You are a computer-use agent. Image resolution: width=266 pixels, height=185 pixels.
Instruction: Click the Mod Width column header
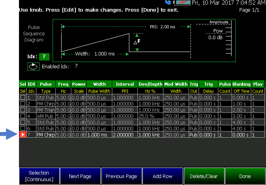click(176, 88)
